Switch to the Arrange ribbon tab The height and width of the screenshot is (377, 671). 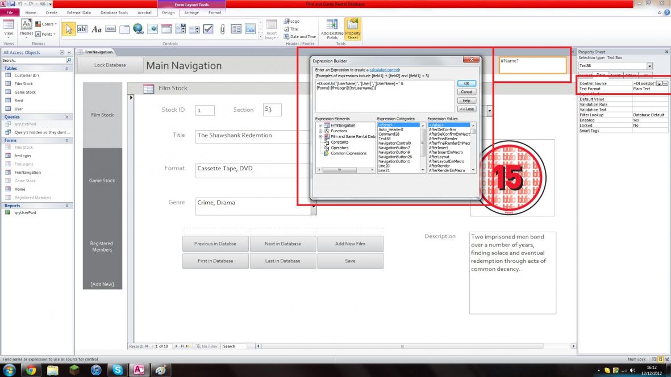(x=191, y=12)
